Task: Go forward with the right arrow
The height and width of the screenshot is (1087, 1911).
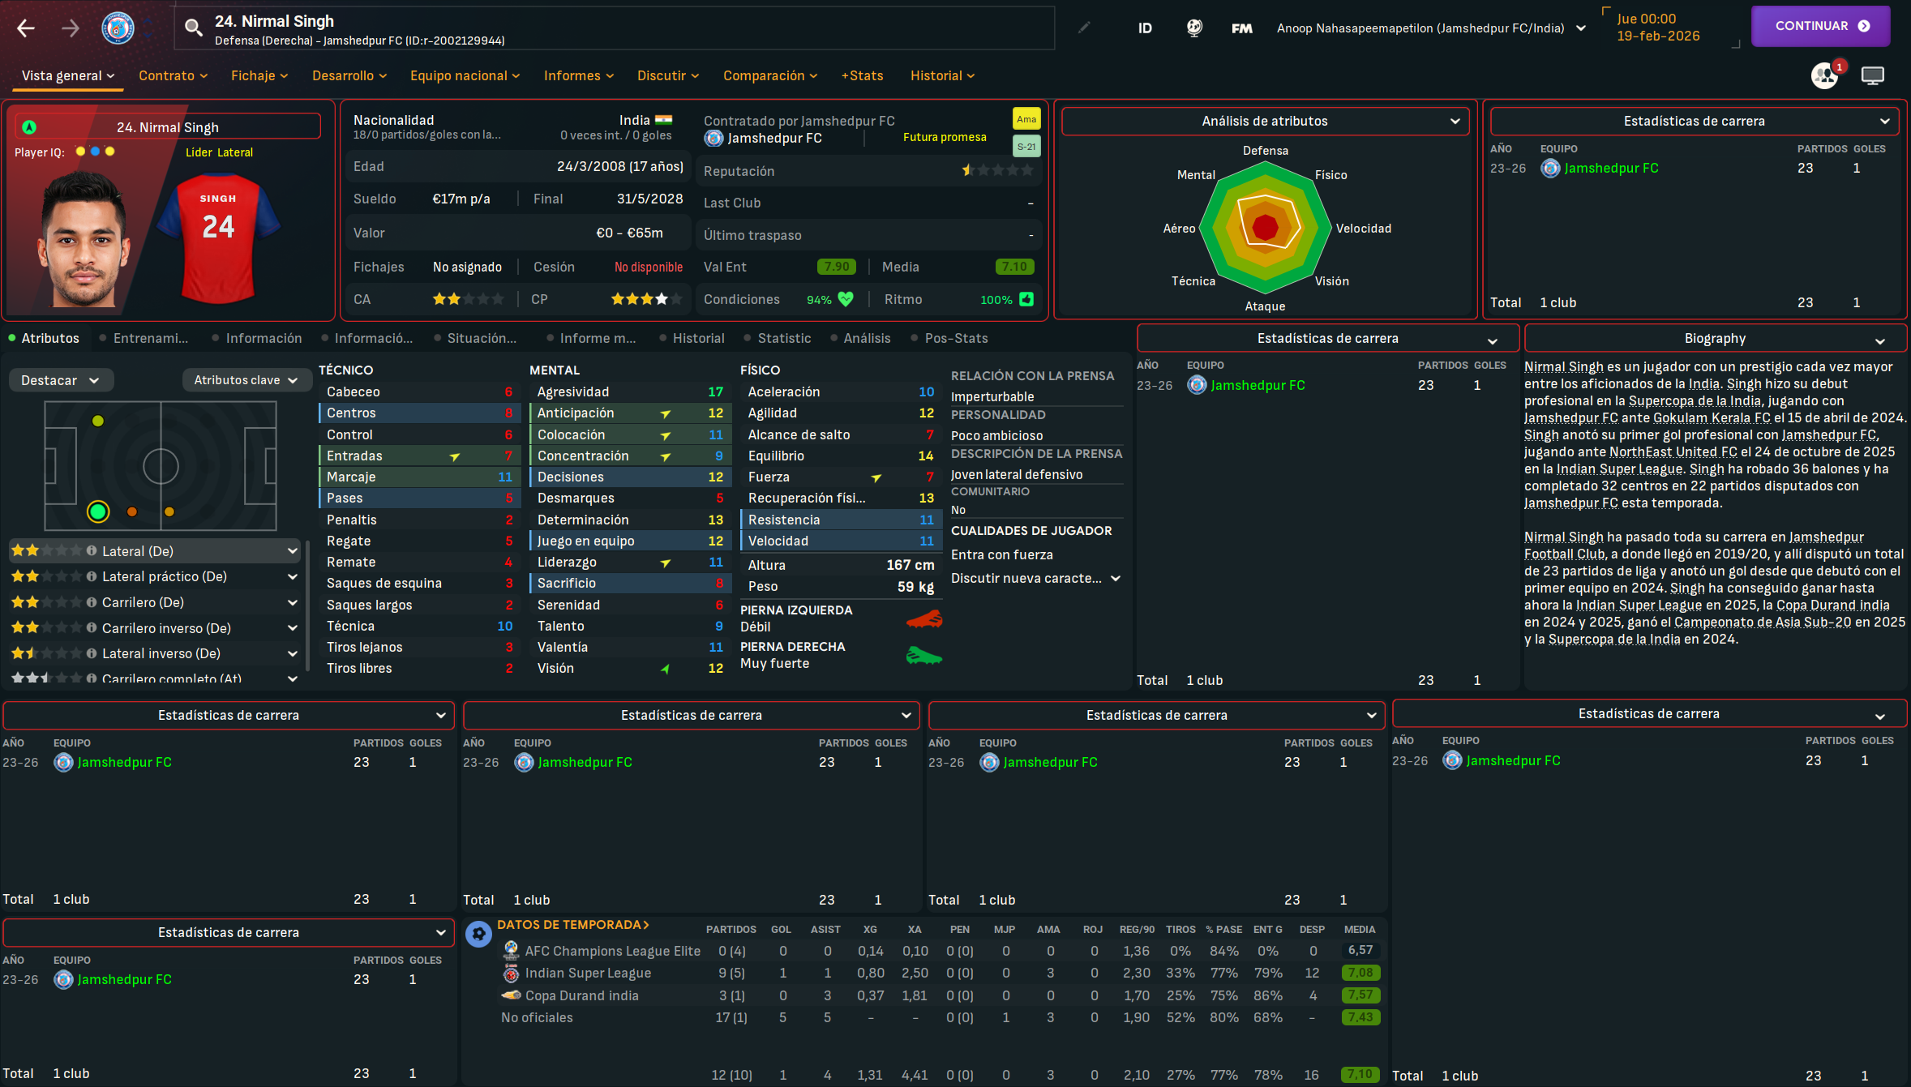Action: [71, 28]
